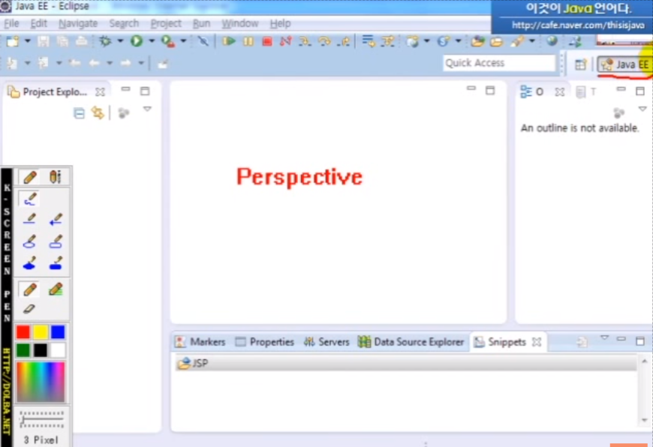Open the Run dropdown arrow
The height and width of the screenshot is (447, 653).
point(152,41)
